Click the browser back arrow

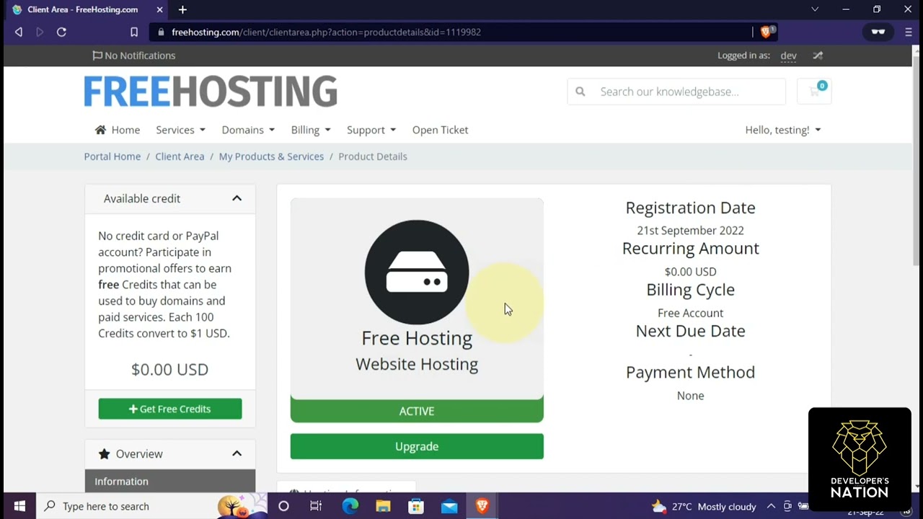pyautogui.click(x=19, y=32)
